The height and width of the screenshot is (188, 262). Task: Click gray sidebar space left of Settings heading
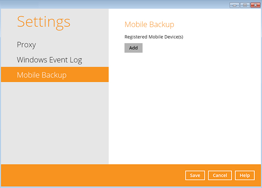tap(9, 22)
